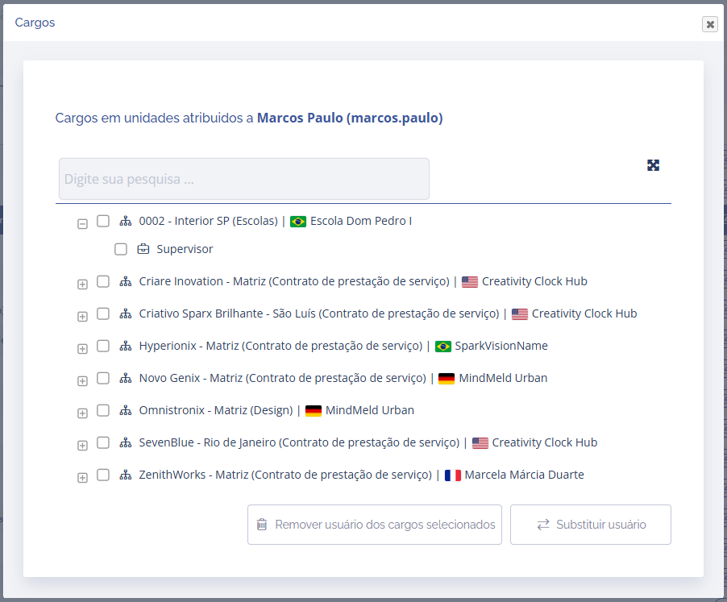Select the ZenithWorks - Matriz checkbox

tap(103, 475)
